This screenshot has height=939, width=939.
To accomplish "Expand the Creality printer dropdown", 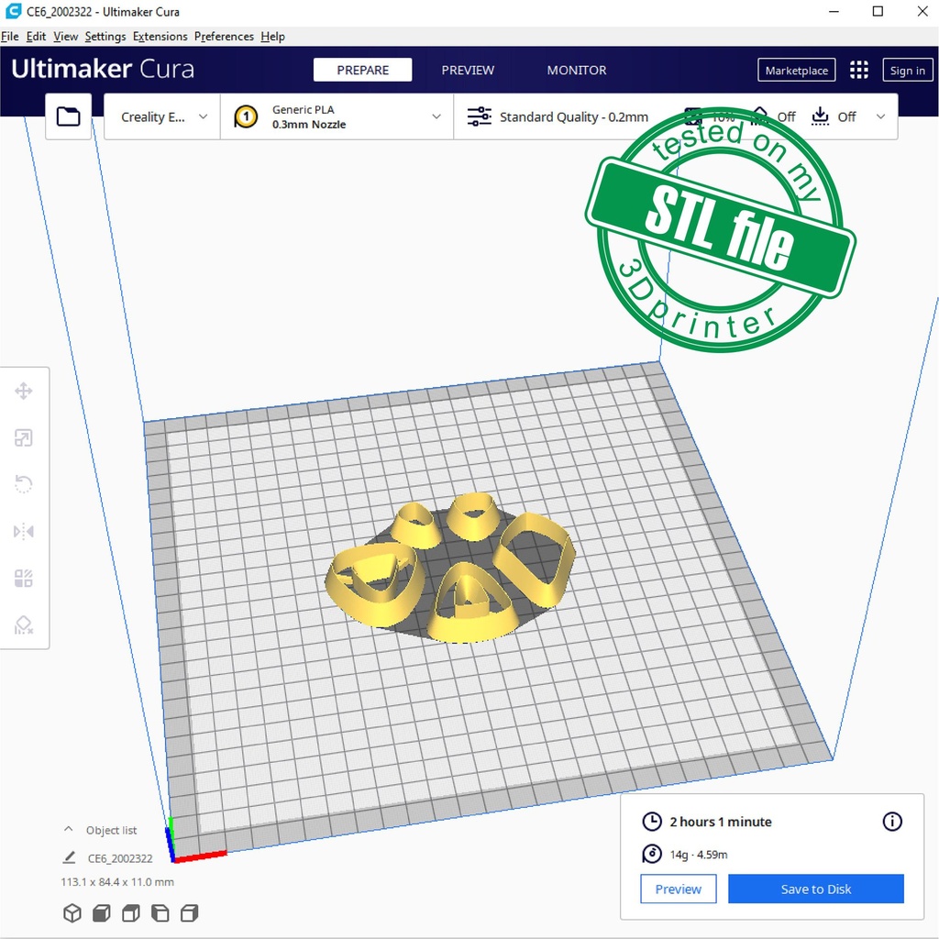I will coord(163,117).
